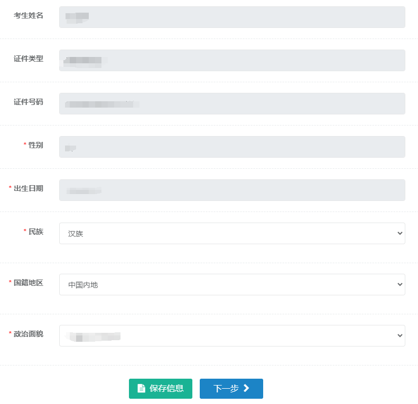Click the arrow on the 民族 select box

click(x=400, y=234)
